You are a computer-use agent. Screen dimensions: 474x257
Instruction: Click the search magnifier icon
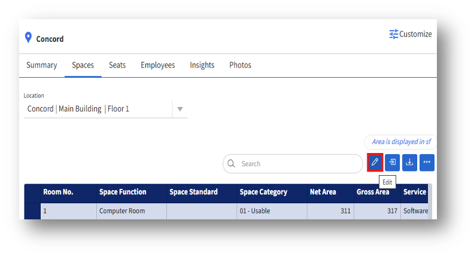pyautogui.click(x=231, y=164)
